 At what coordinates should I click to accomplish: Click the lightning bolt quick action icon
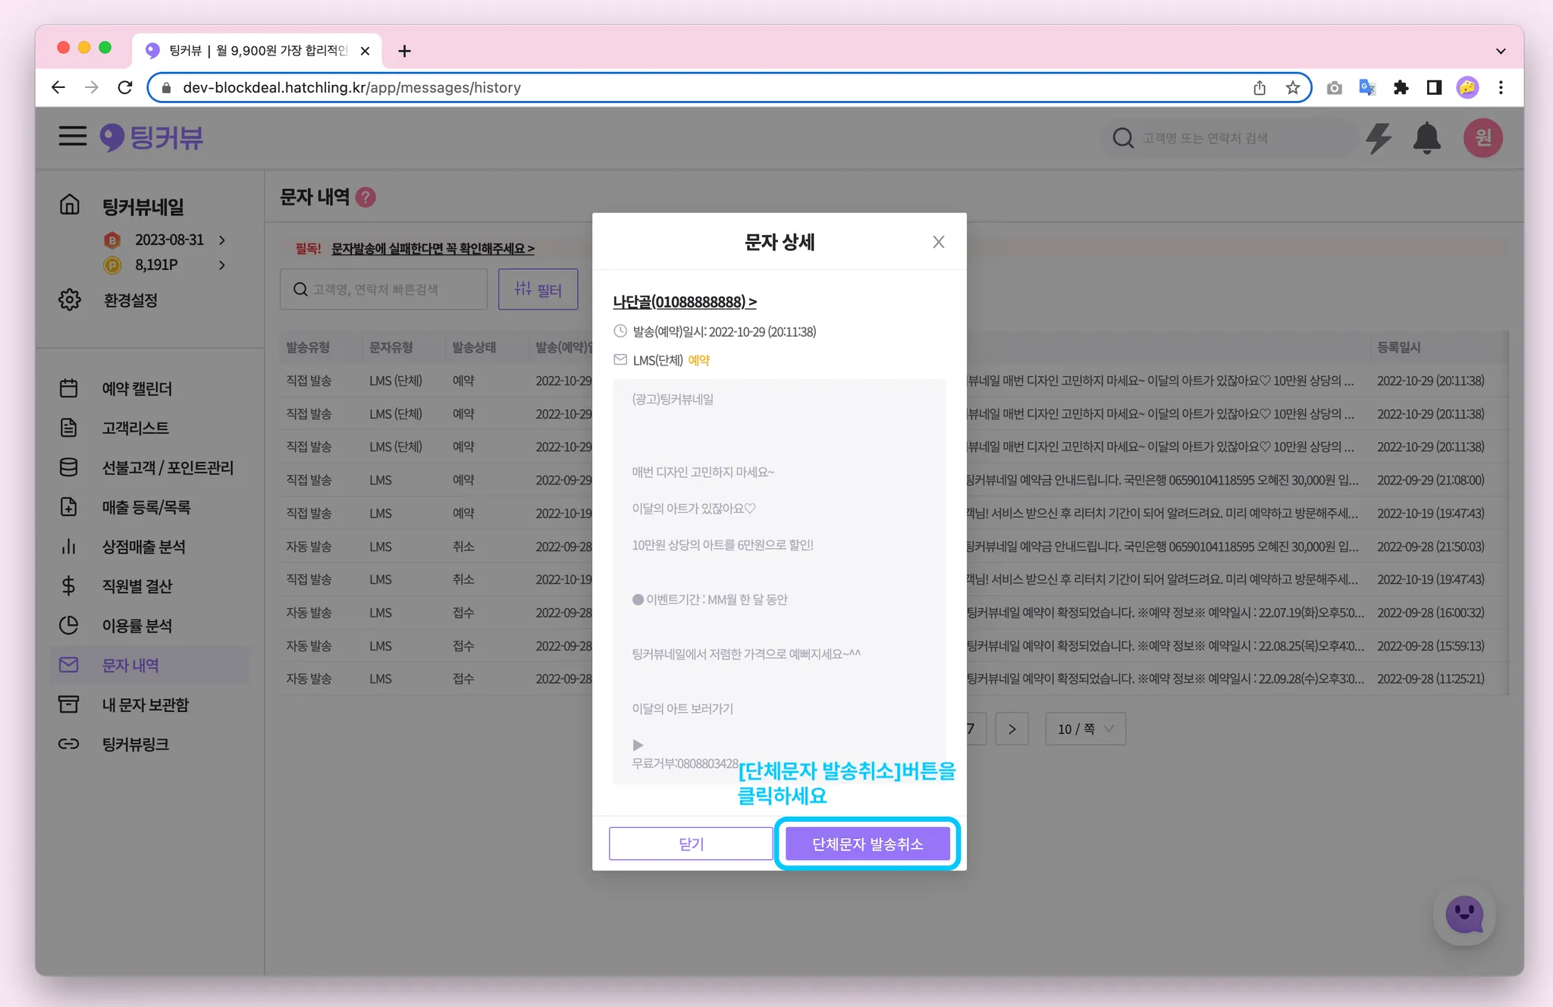[1378, 138]
